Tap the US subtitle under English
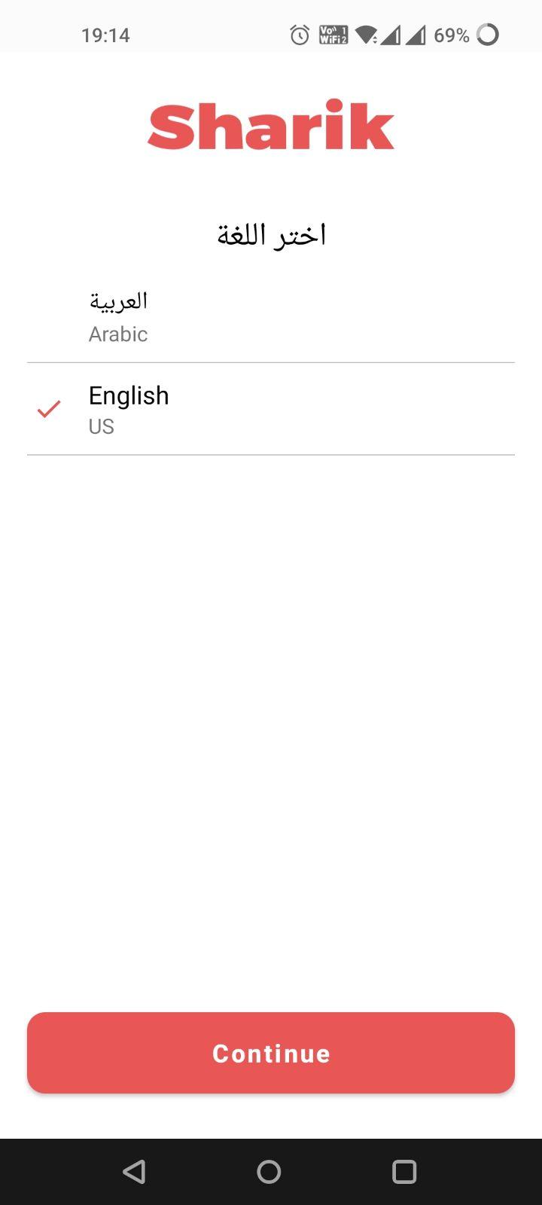Viewport: 542px width, 1205px height. (102, 426)
